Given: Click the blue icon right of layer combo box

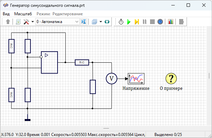Looking at the screenshot, I should pyautogui.click(x=84, y=22).
